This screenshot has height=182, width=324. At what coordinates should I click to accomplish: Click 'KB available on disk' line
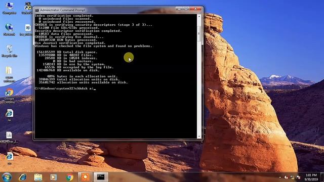click(68, 70)
